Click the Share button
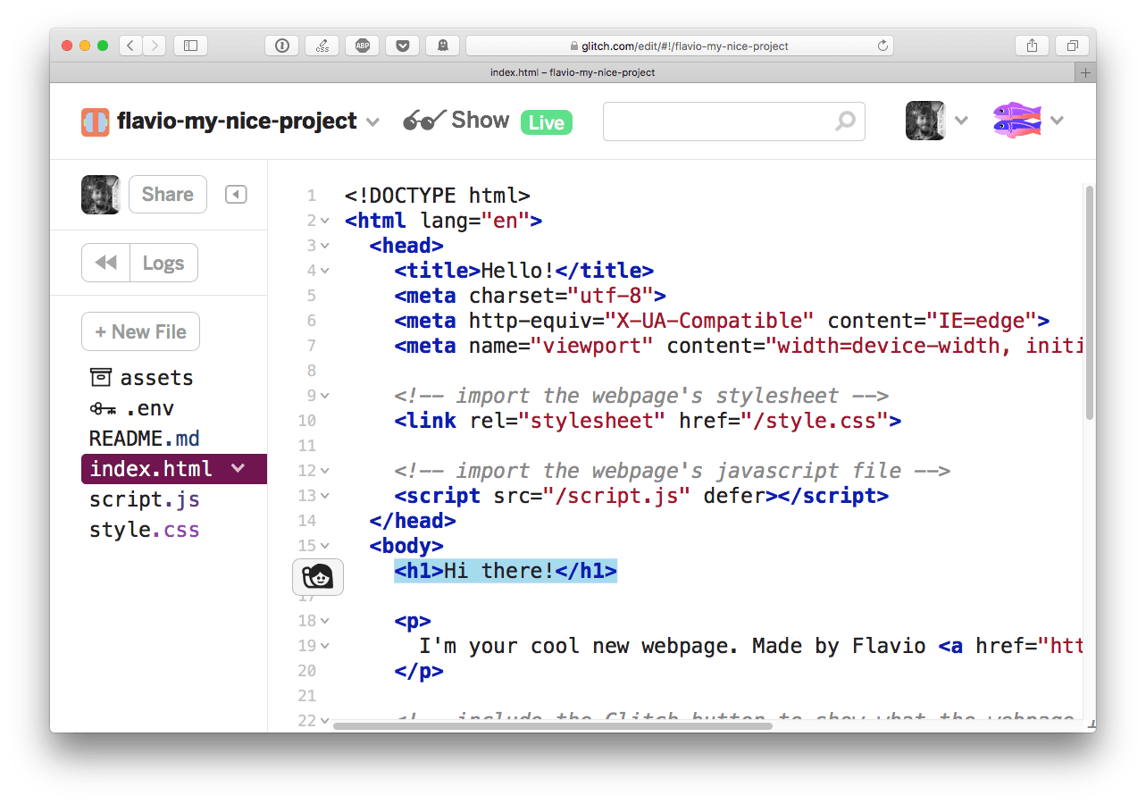 click(x=168, y=195)
